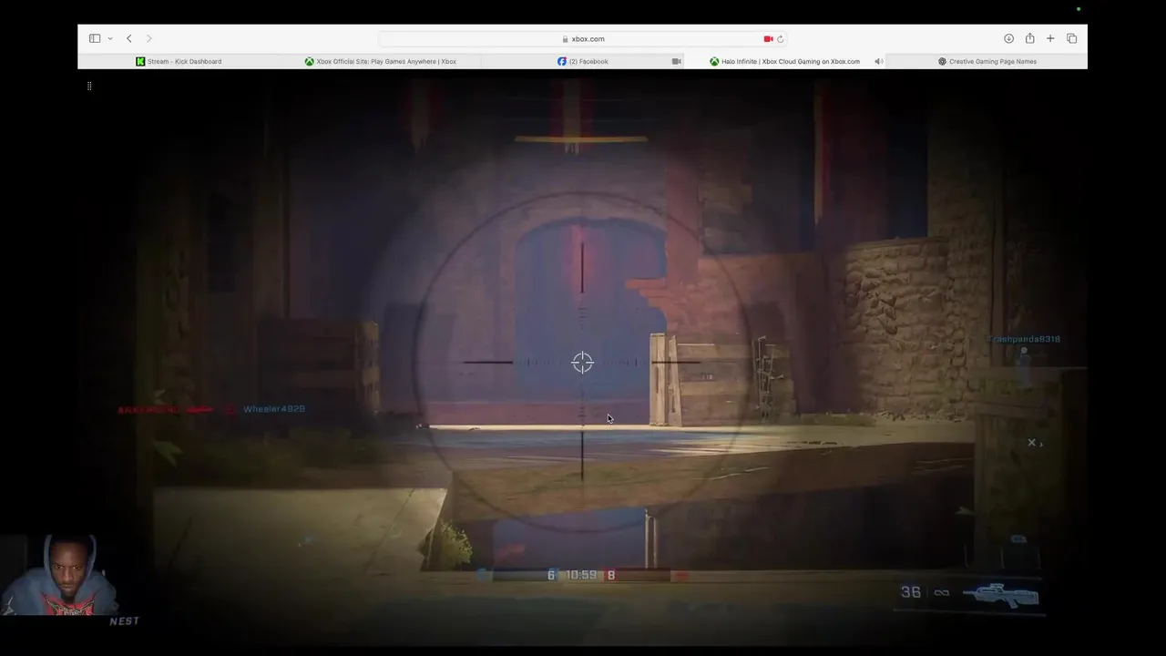Click the Wheeler4929 player name
The width and height of the screenshot is (1166, 656).
[274, 409]
